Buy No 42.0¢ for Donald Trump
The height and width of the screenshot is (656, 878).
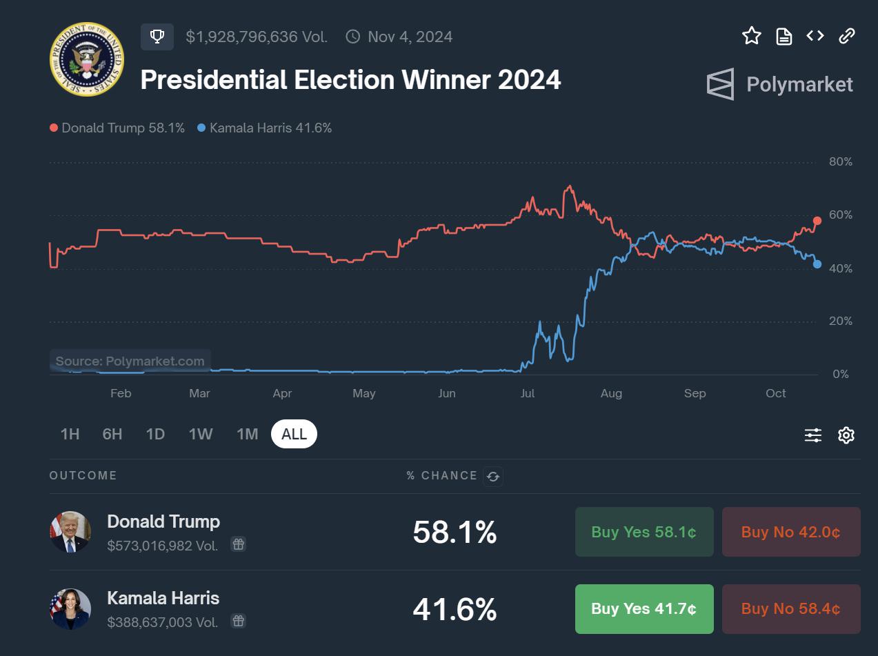point(791,532)
